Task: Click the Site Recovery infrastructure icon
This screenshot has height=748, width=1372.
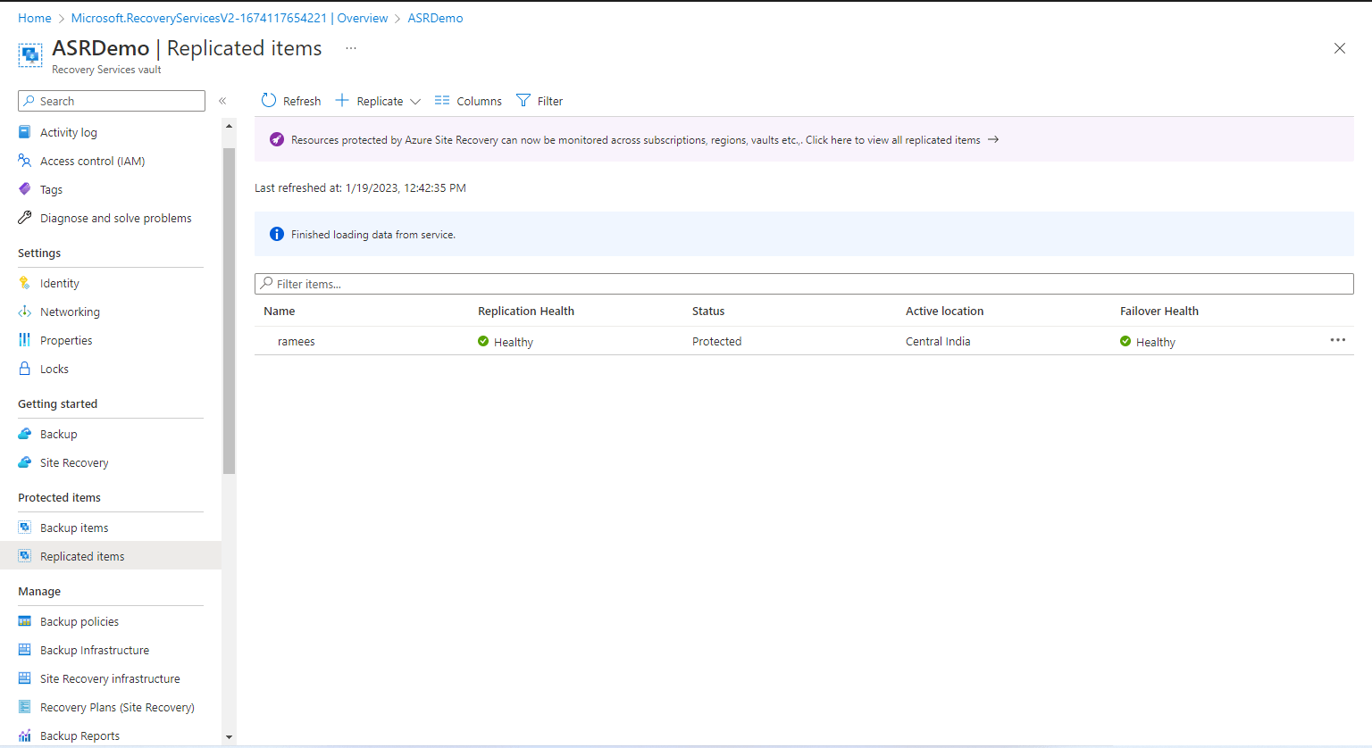Action: [25, 678]
